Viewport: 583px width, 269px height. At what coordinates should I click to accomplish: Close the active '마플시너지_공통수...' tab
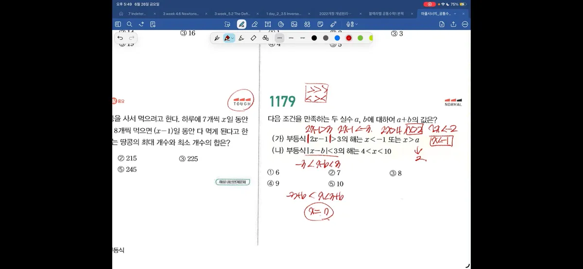(x=464, y=14)
